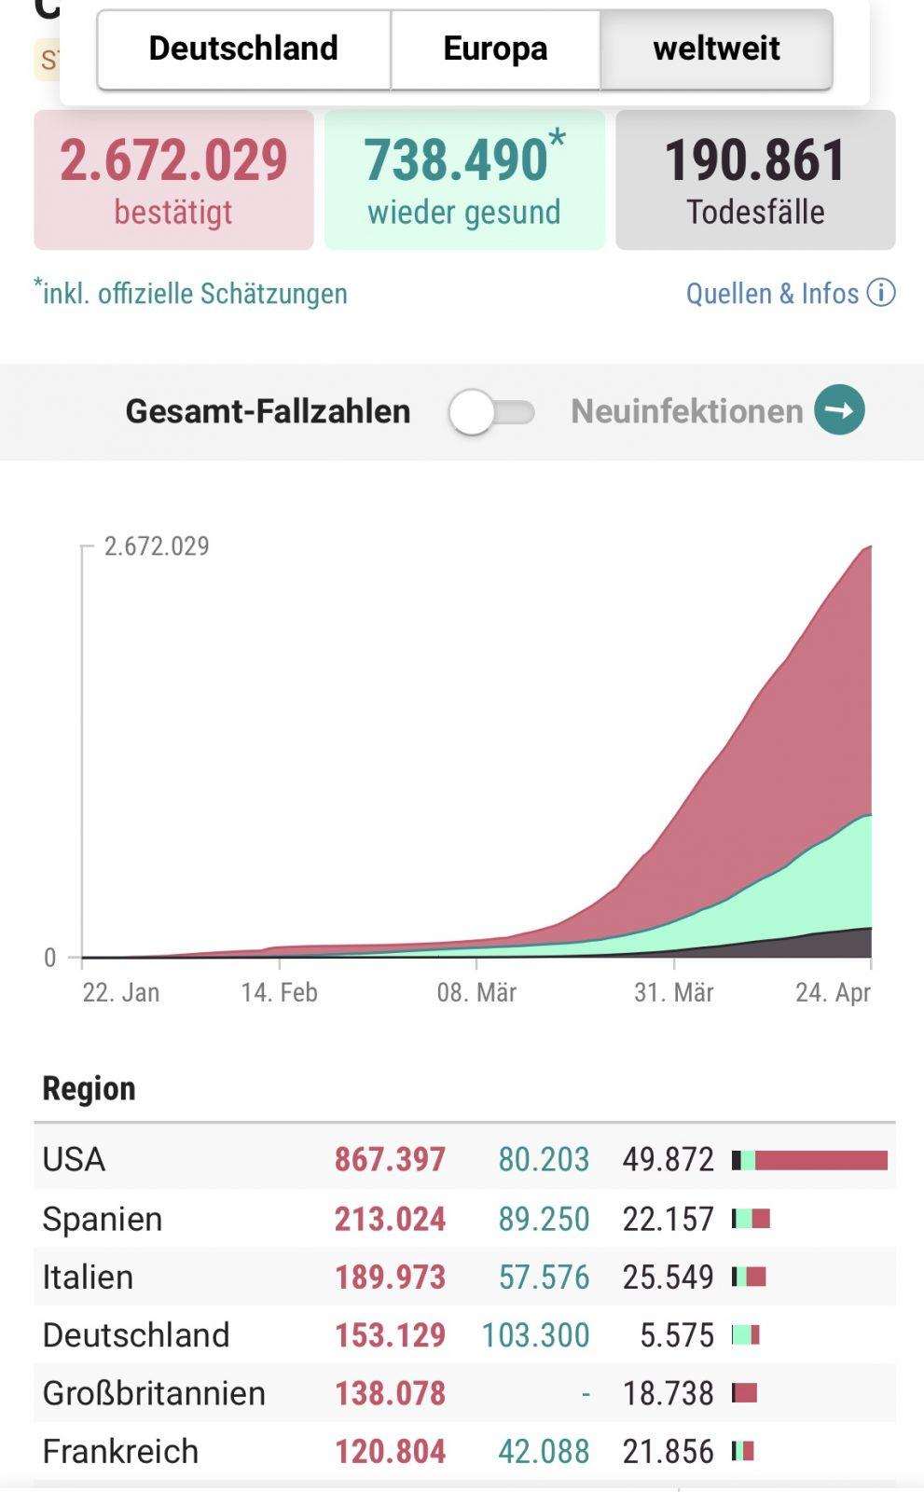This screenshot has width=924, height=1492.
Task: Switch to the Europa tab
Action: pyautogui.click(x=495, y=49)
